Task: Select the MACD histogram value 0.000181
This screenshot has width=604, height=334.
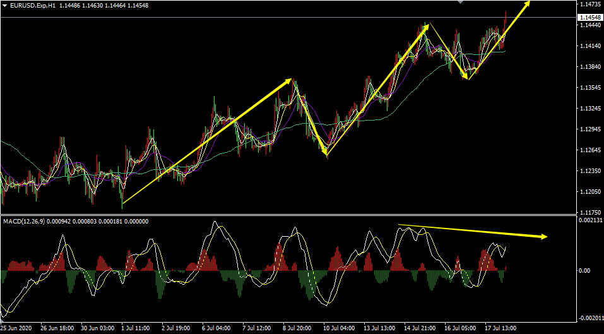Action: coord(112,222)
